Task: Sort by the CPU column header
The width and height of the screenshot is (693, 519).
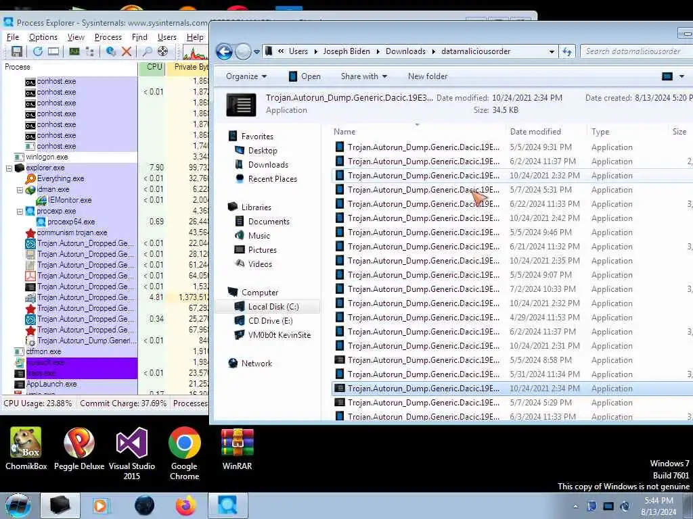Action: (x=152, y=67)
